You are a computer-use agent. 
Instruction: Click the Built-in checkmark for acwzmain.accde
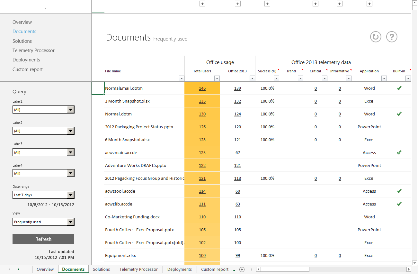[399, 152]
